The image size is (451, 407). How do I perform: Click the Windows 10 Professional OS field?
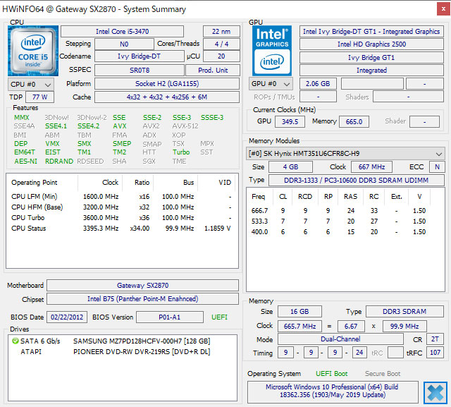333,391
